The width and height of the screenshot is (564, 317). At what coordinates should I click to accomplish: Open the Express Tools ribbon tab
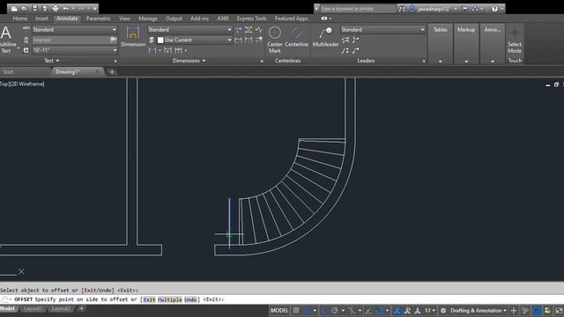point(251,18)
